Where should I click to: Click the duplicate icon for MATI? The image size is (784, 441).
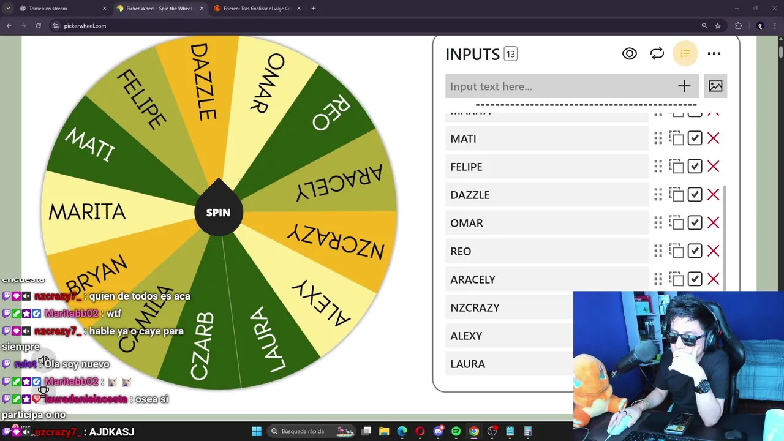pyautogui.click(x=676, y=138)
